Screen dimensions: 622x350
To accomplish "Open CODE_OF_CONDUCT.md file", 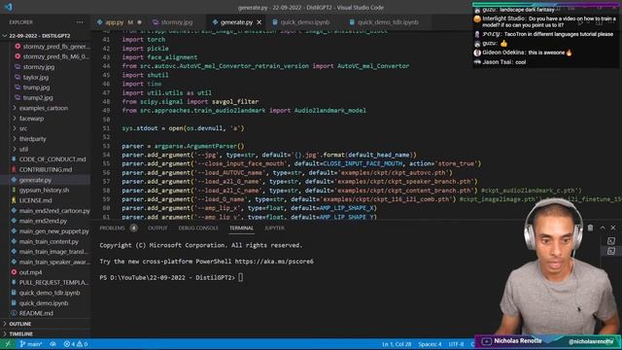I will pyautogui.click(x=52, y=159).
